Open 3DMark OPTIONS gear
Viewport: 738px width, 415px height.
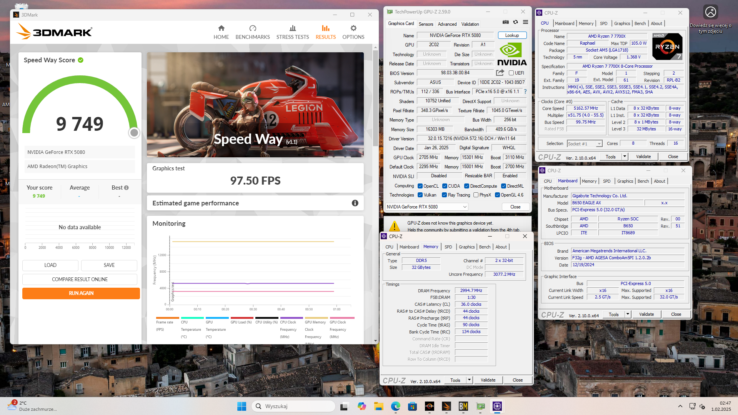click(353, 32)
